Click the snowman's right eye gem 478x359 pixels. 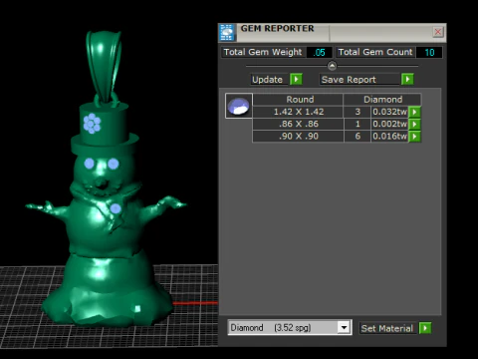coord(114,164)
